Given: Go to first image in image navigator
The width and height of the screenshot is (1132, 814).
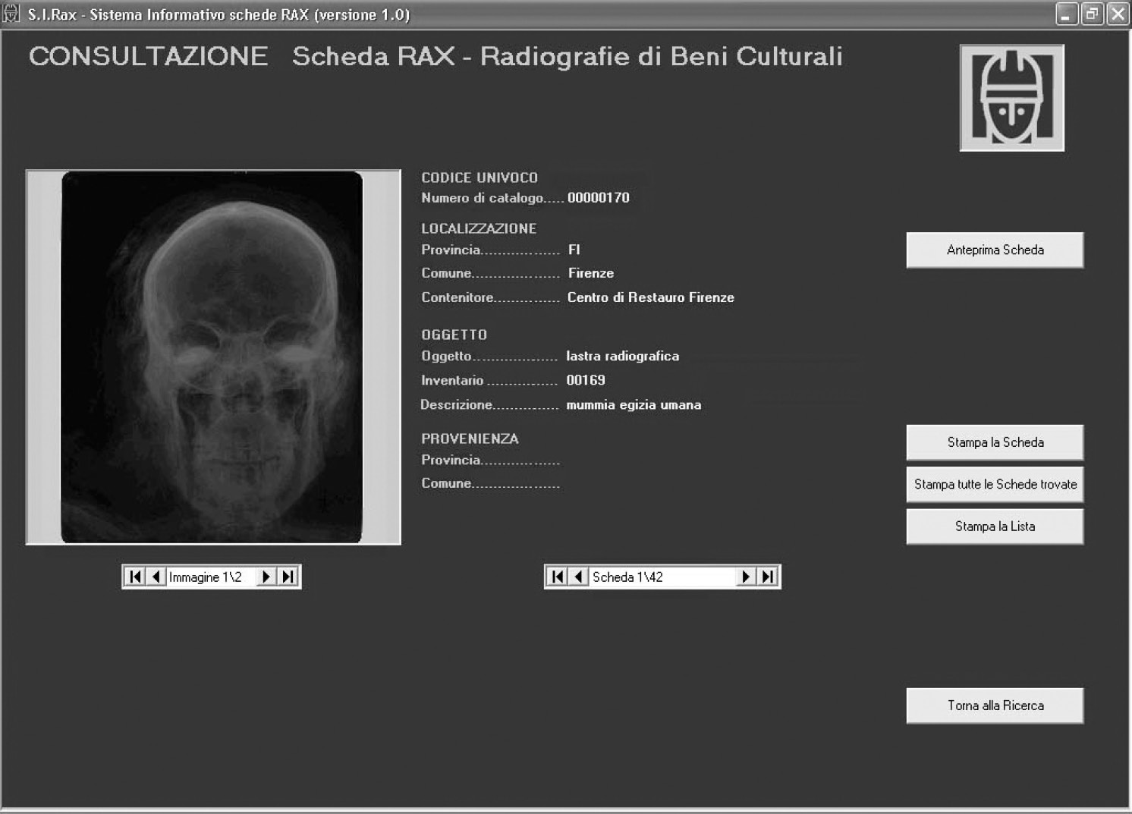Looking at the screenshot, I should pyautogui.click(x=135, y=577).
